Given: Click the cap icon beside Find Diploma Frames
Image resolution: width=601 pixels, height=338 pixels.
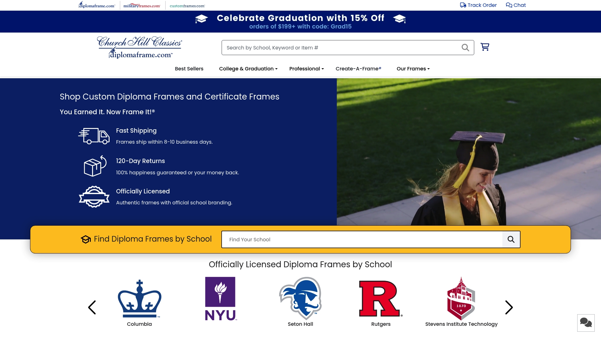Looking at the screenshot, I should (86, 239).
